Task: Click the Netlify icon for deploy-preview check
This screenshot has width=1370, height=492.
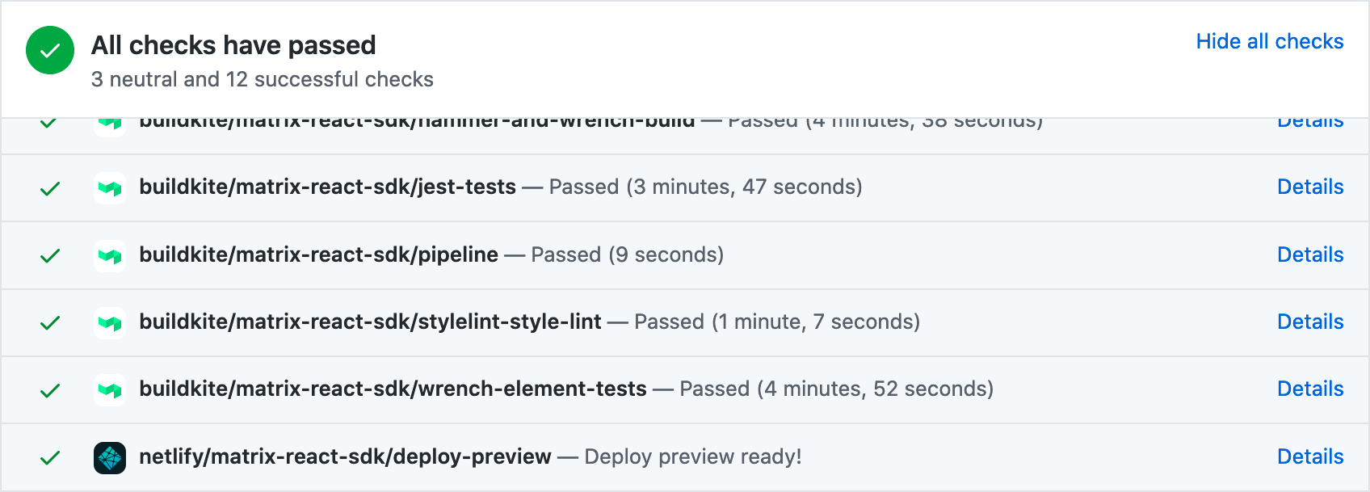Action: (x=109, y=456)
